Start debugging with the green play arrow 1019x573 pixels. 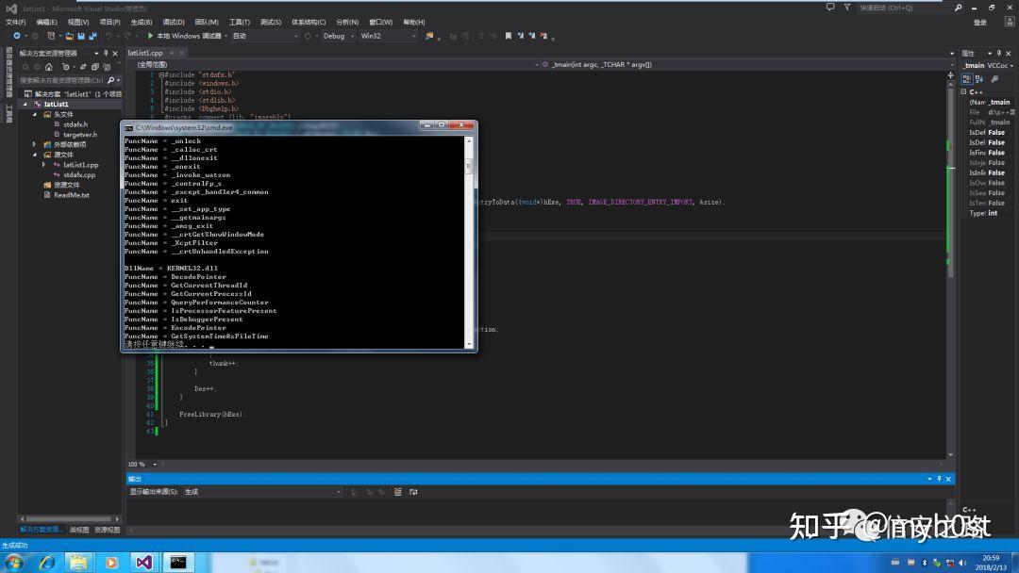(x=150, y=36)
